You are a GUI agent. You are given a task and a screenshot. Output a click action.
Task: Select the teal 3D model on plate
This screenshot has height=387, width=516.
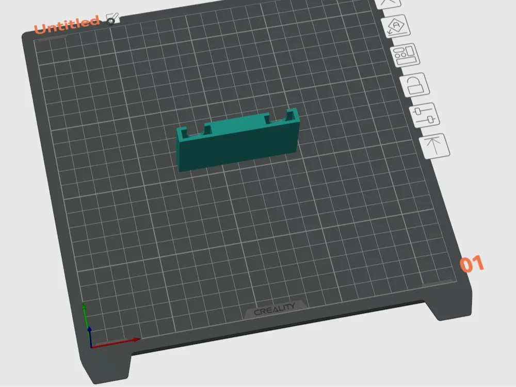click(x=237, y=139)
